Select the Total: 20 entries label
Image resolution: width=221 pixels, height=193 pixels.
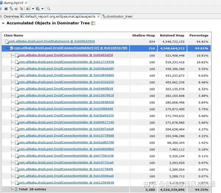32,189
